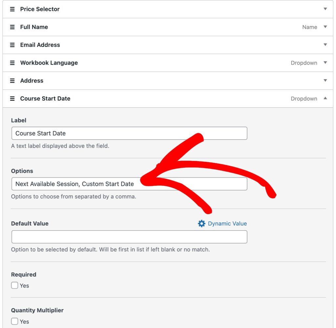Collapse the Course Start Date panel arrow
This screenshot has height=328, width=336.
tap(325, 98)
